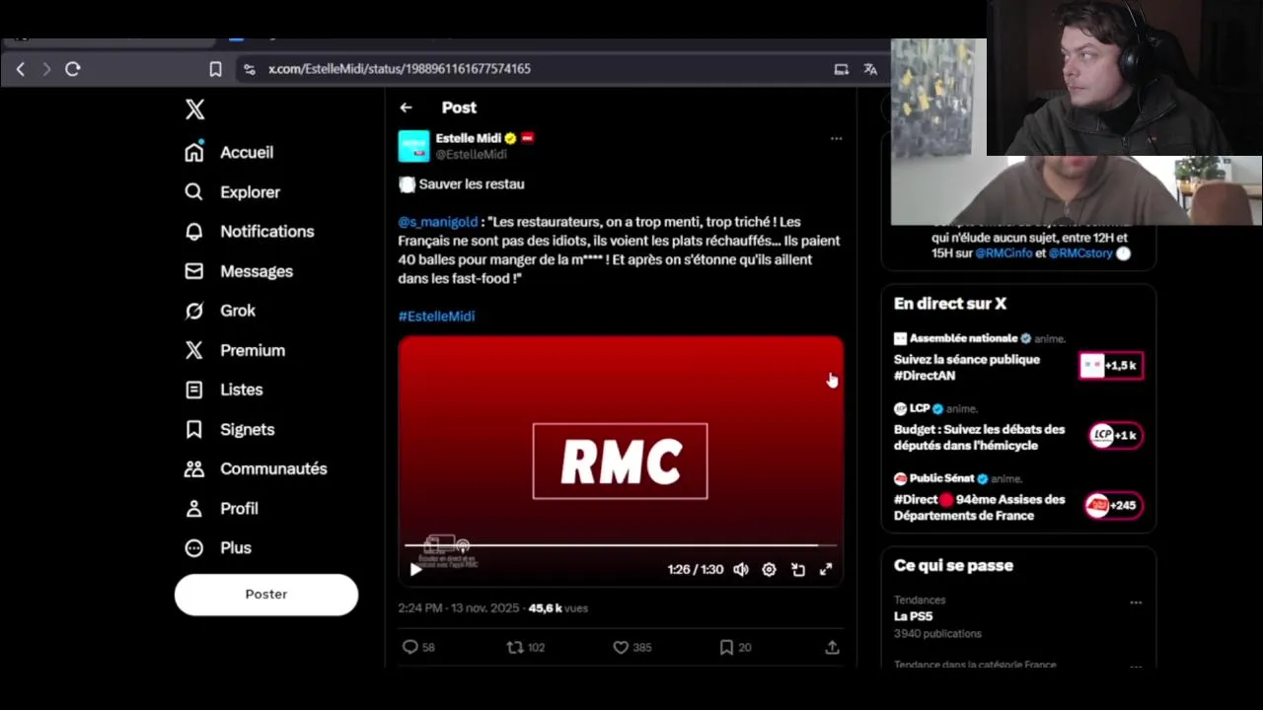Click the @RMCinfo link
1263x710 pixels.
coord(1003,253)
